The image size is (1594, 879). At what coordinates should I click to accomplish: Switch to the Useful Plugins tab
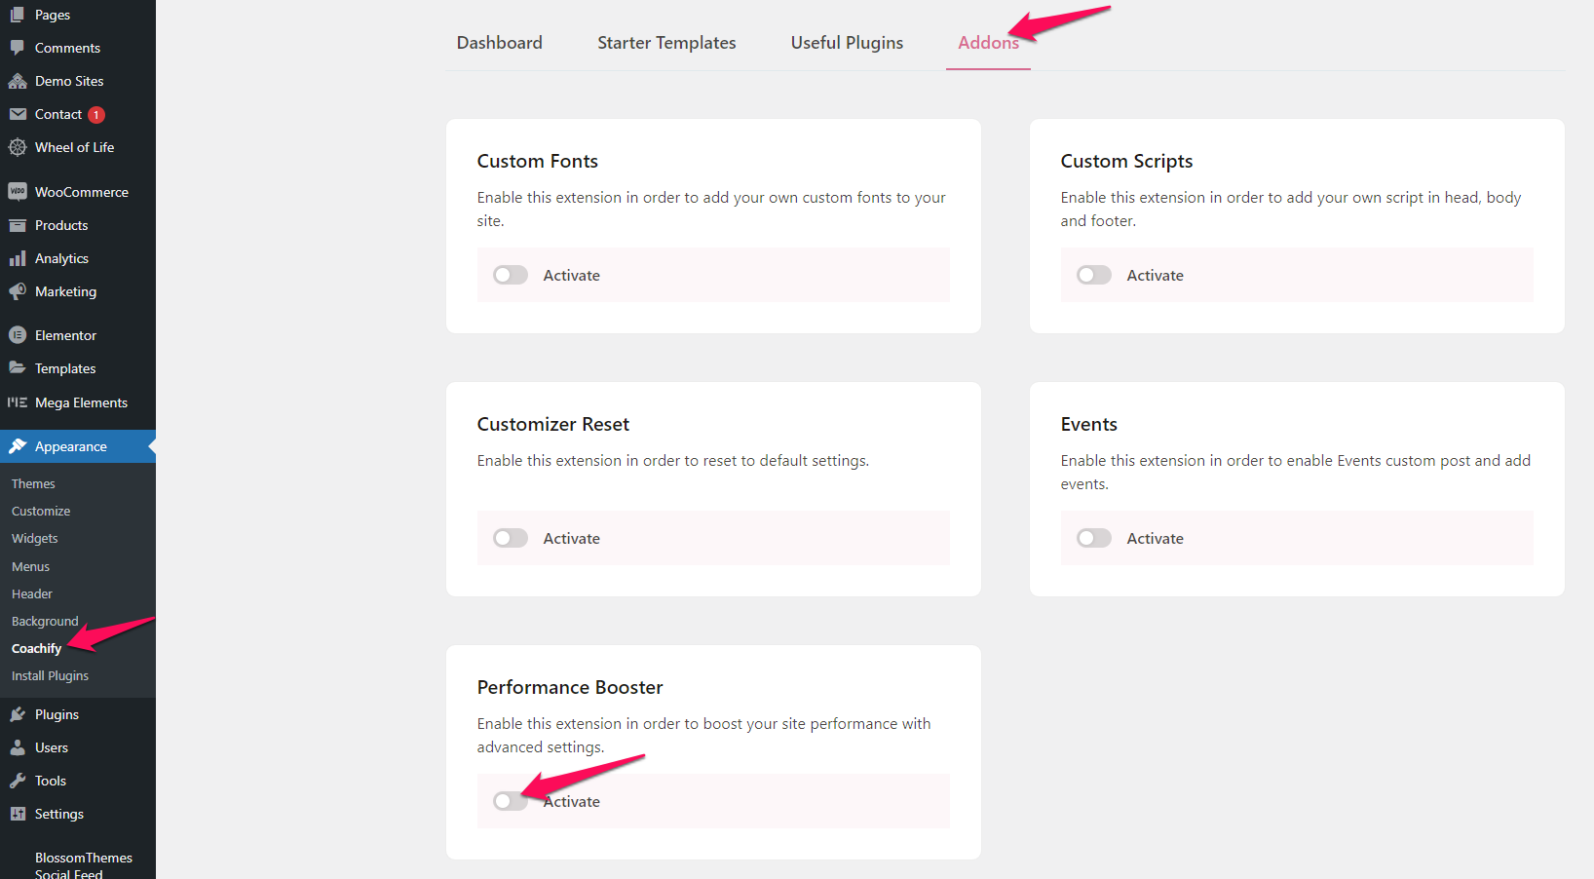tap(846, 42)
